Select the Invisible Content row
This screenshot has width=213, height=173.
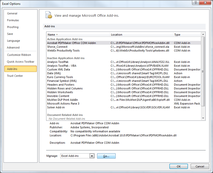[124, 96]
